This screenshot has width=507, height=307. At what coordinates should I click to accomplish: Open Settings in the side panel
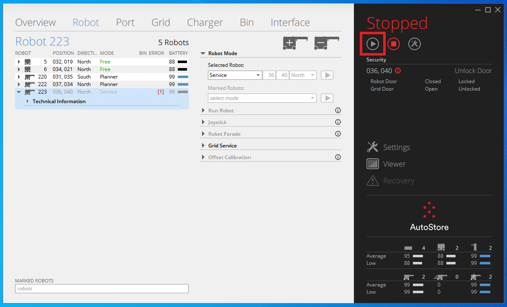[x=396, y=147]
